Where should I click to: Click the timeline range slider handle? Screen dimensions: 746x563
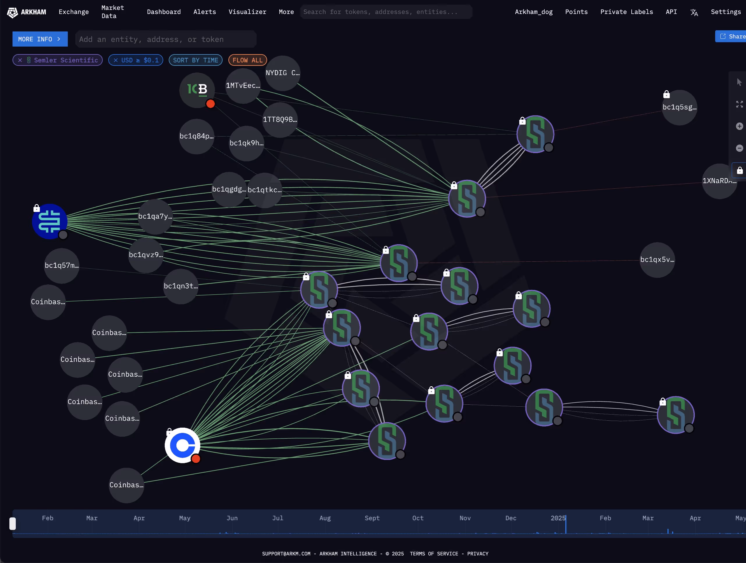coord(13,523)
